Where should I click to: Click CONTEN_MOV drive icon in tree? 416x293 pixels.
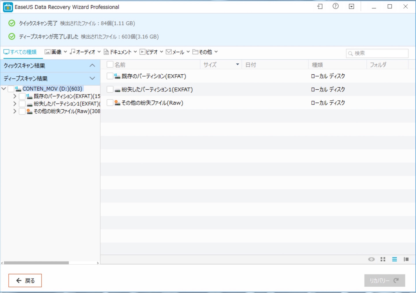[x=18, y=89]
